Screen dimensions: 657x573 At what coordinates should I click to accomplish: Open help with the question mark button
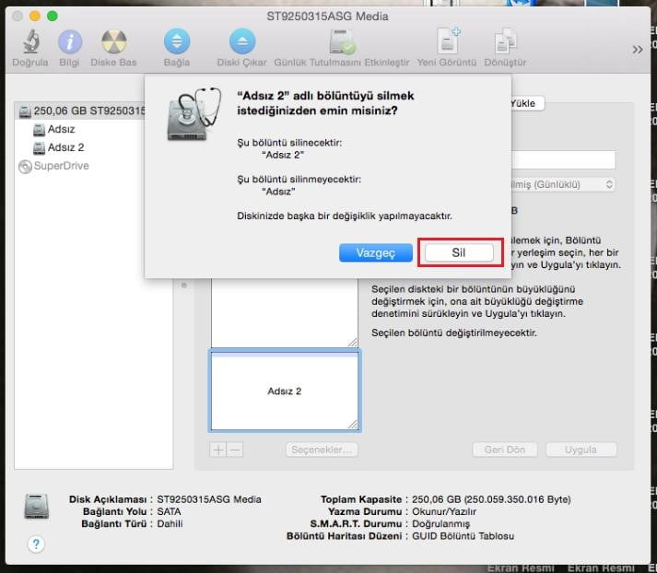(x=36, y=544)
